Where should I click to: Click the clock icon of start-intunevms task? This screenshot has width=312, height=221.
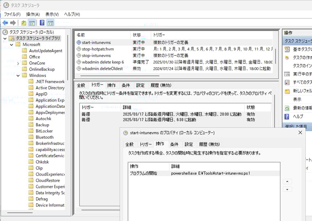point(79,42)
